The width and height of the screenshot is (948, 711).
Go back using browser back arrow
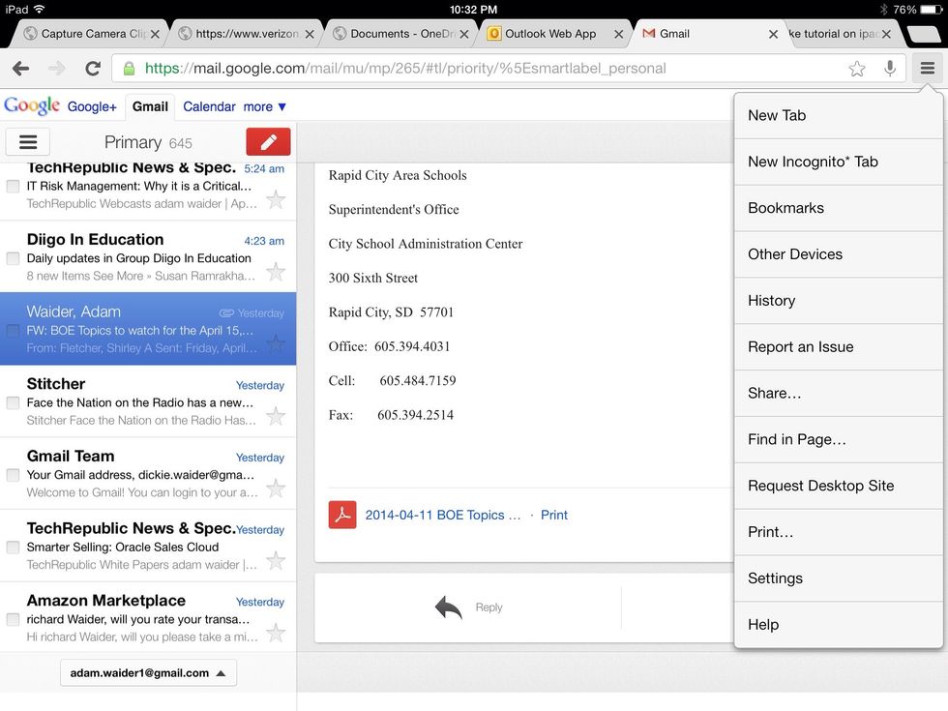coord(20,69)
